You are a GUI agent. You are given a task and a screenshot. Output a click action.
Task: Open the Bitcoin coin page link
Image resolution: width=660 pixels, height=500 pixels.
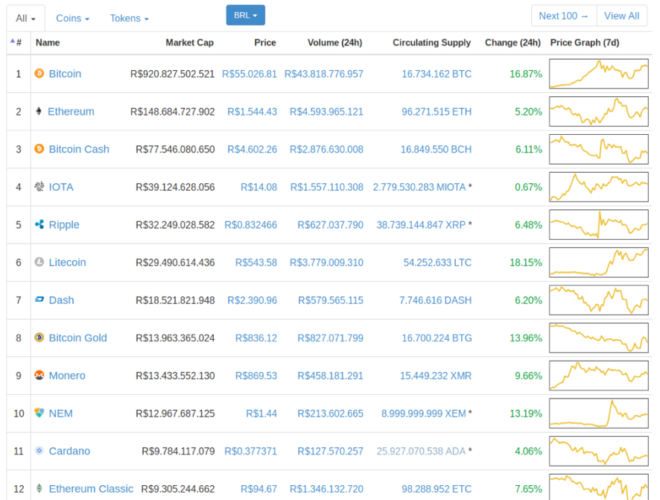65,74
